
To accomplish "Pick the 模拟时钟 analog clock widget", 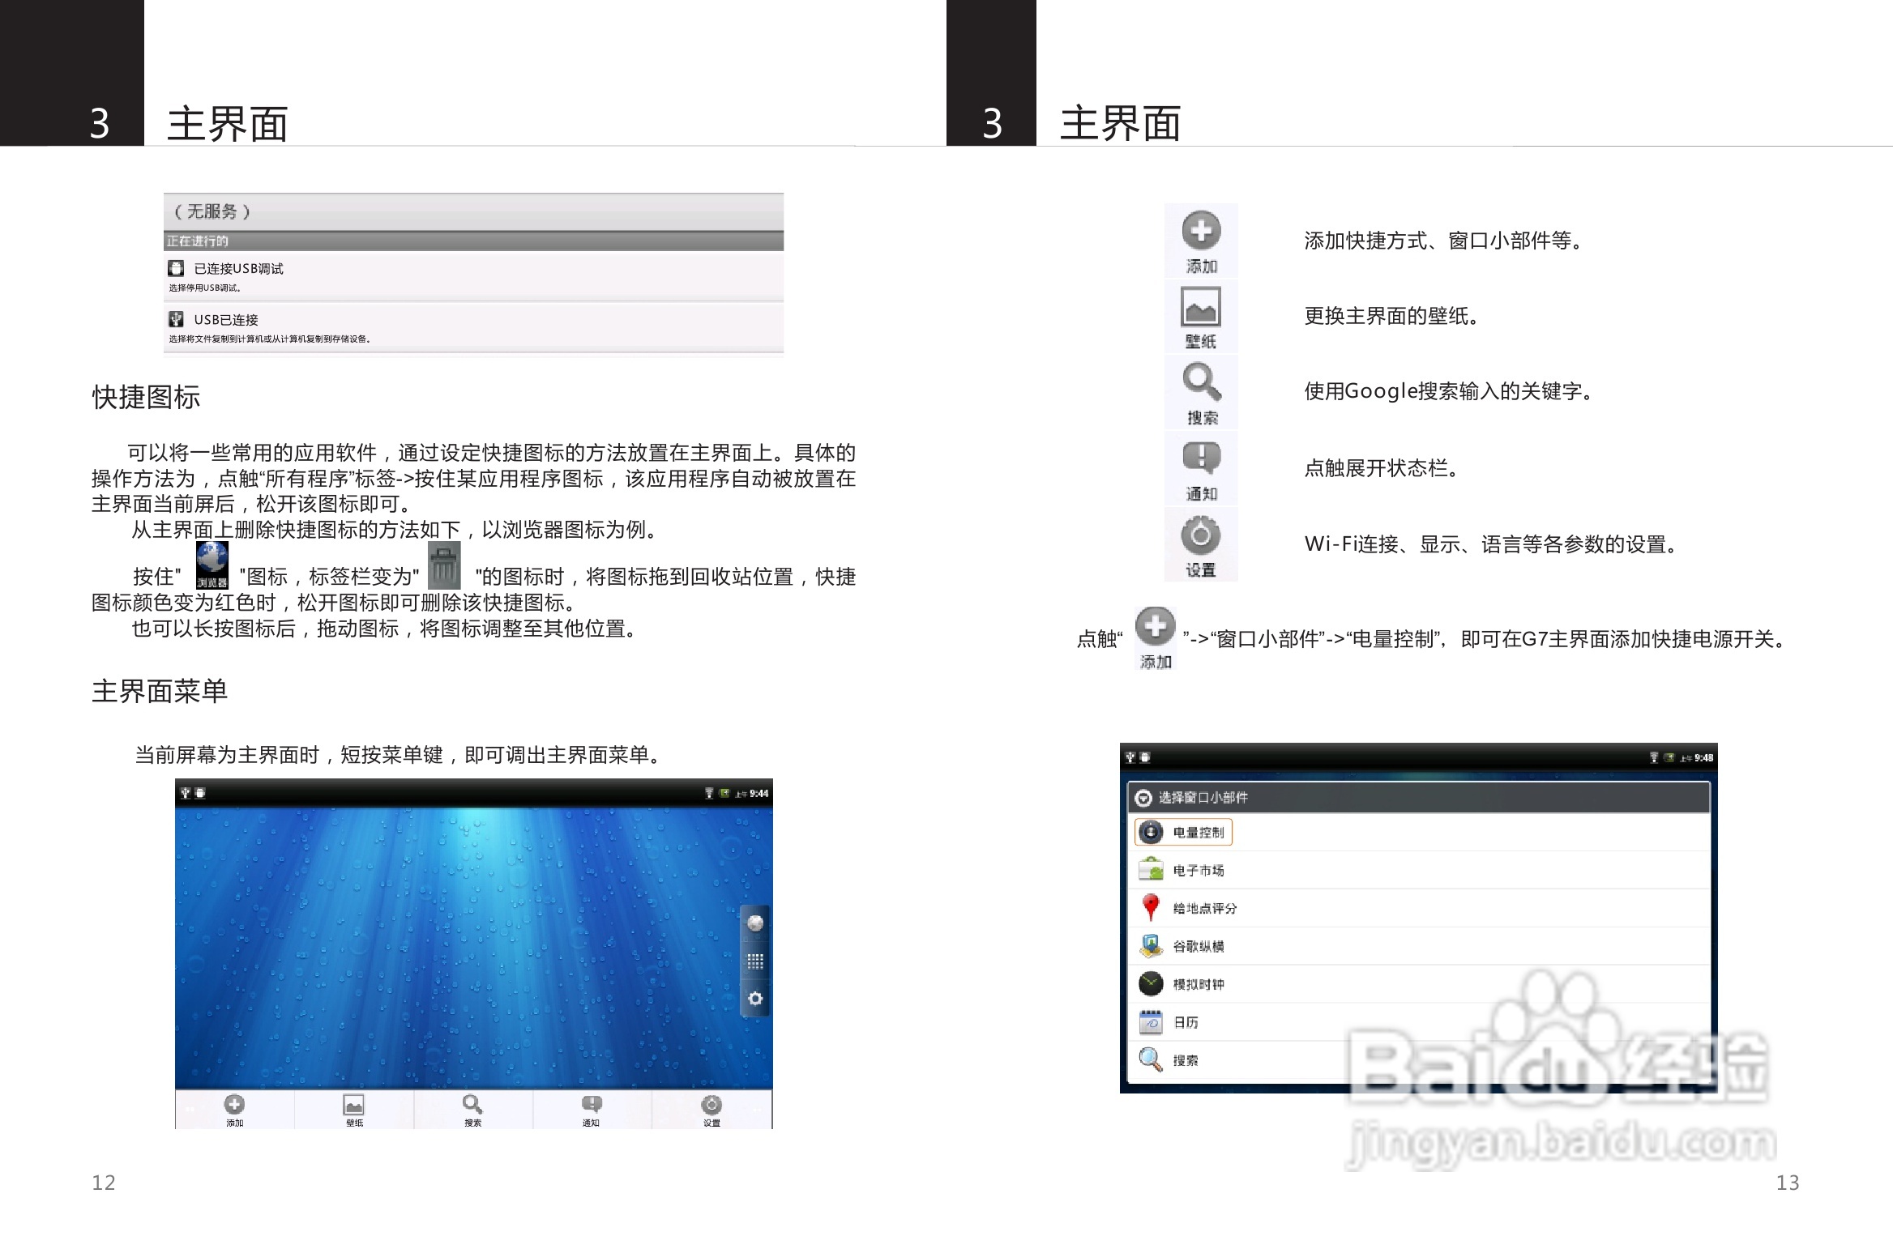I will coord(1198,984).
